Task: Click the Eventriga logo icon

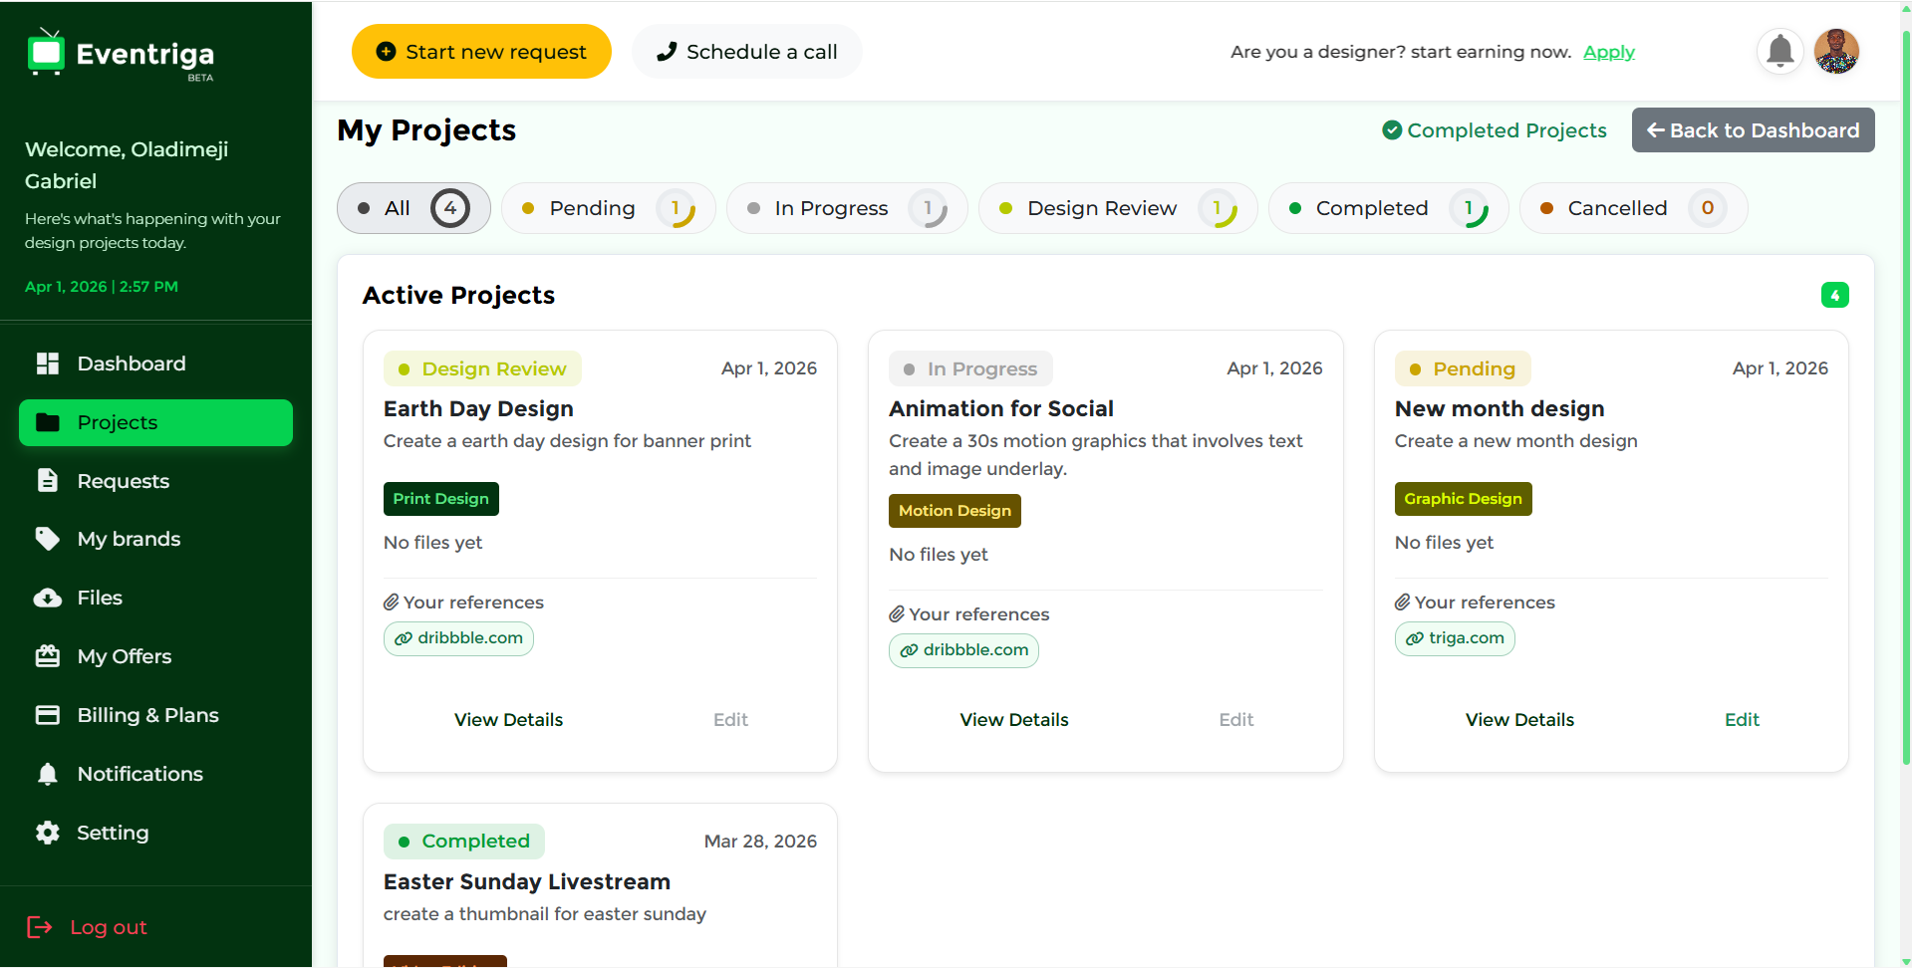Action: tap(46, 52)
